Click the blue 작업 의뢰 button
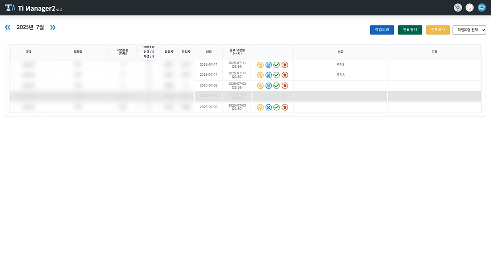The image size is (491, 256). pyautogui.click(x=382, y=30)
